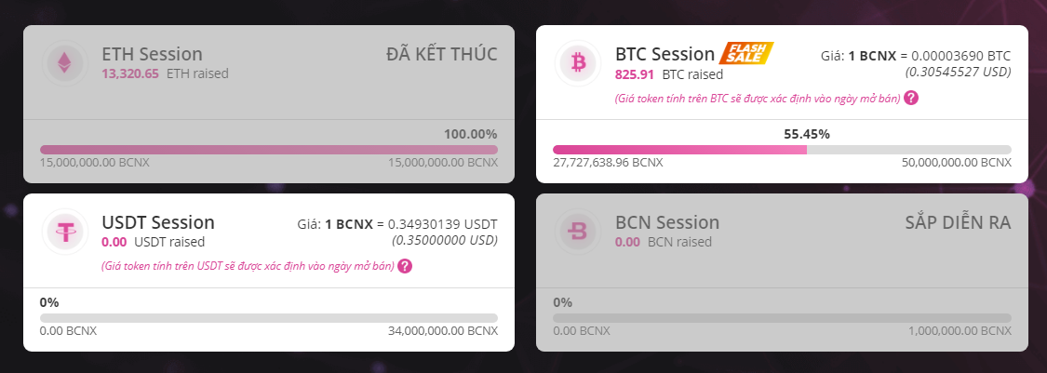Click the Bytecoin BCN coin icon

point(578,232)
